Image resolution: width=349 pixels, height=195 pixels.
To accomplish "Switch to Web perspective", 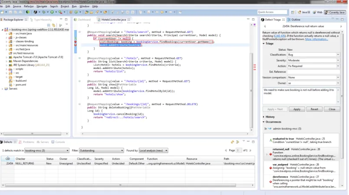I will (x=318, y=13).
